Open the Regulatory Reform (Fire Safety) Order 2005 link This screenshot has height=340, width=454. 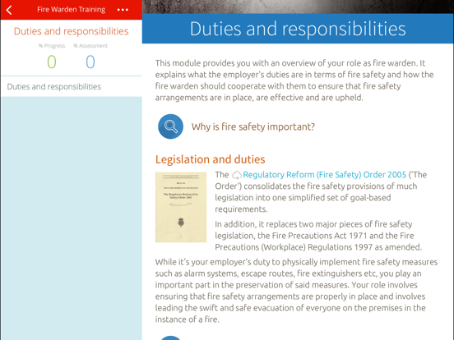325,175
